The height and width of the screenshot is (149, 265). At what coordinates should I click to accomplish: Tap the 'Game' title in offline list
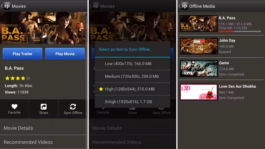(x=224, y=63)
